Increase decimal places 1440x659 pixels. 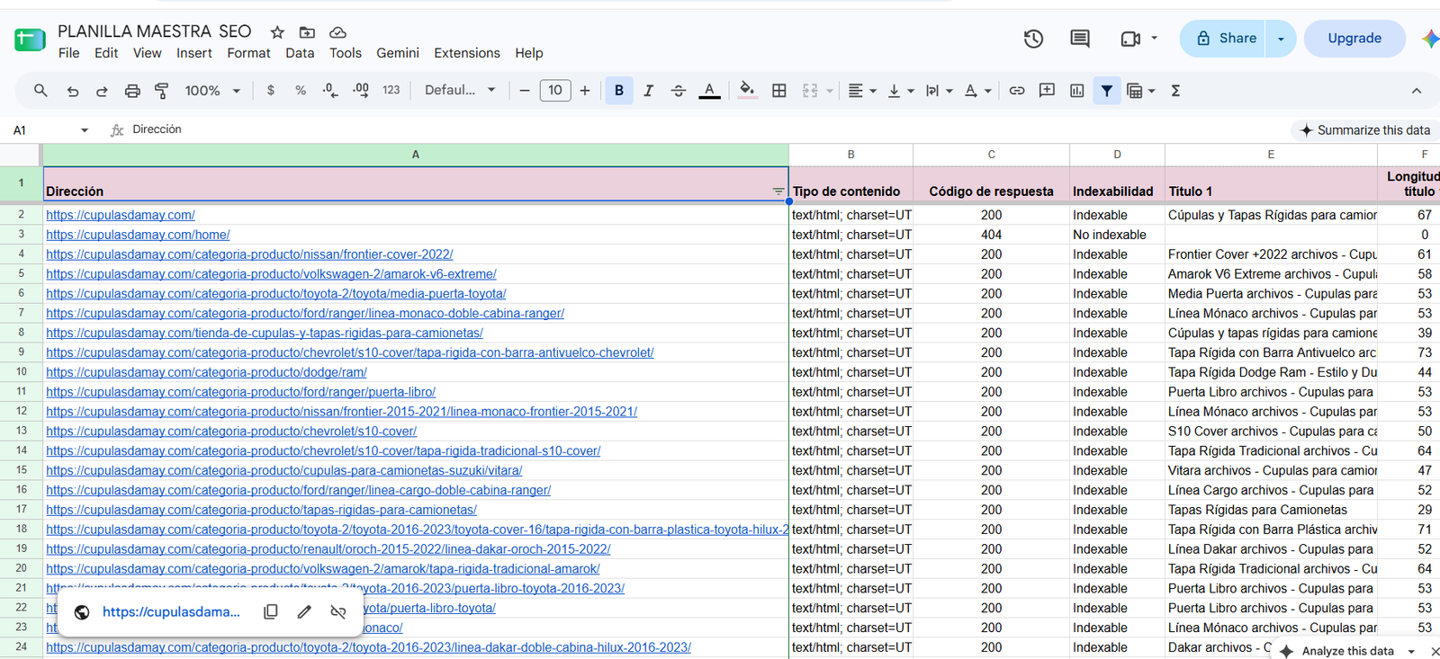361,91
